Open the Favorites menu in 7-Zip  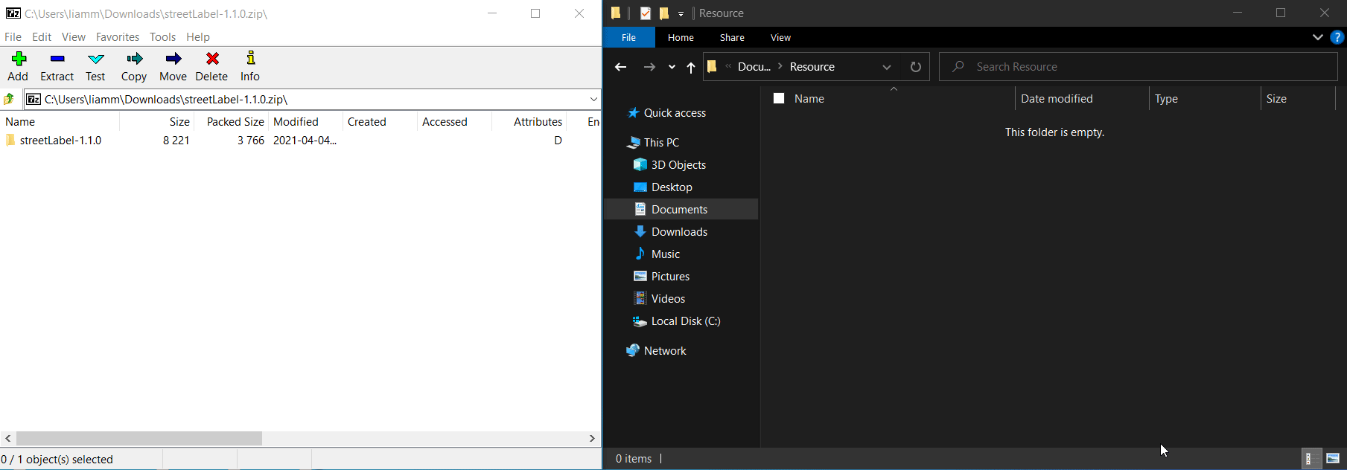point(117,36)
